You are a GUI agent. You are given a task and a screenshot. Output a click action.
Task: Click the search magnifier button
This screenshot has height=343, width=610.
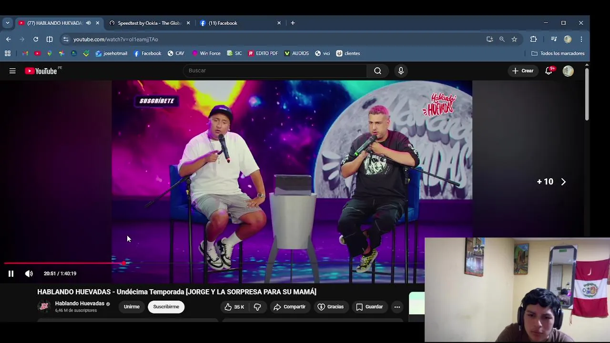pos(377,71)
